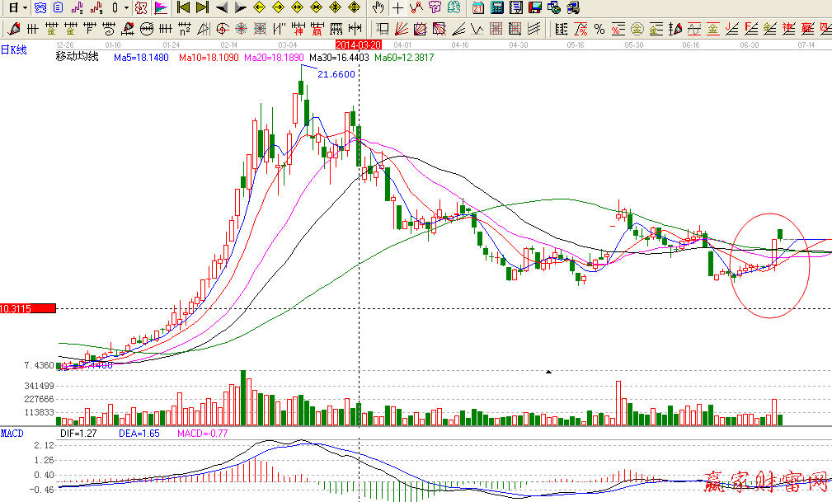Click the save floppy disk icon
832x502 pixels.
pos(534,8)
